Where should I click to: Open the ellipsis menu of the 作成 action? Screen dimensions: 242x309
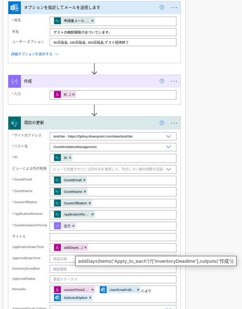tap(174, 81)
